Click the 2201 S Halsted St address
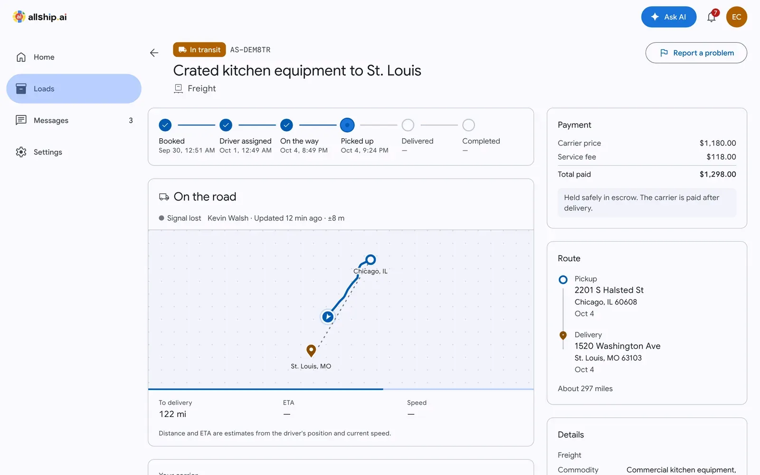The image size is (760, 475). click(x=609, y=290)
